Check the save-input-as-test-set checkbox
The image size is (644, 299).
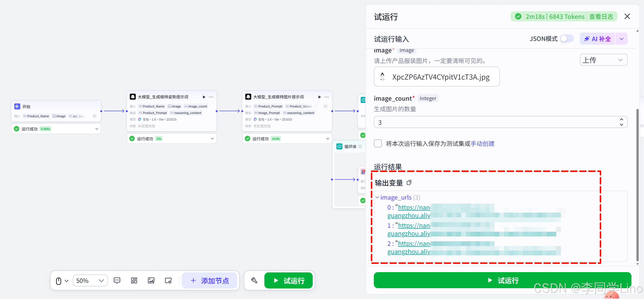pyautogui.click(x=378, y=144)
